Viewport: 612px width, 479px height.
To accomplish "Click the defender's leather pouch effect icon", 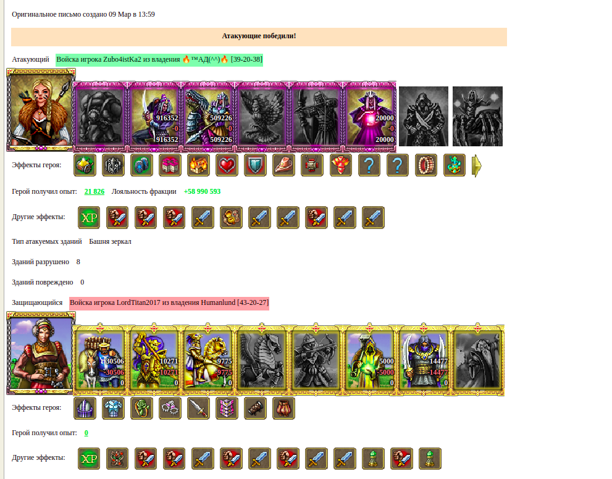I will (283, 408).
